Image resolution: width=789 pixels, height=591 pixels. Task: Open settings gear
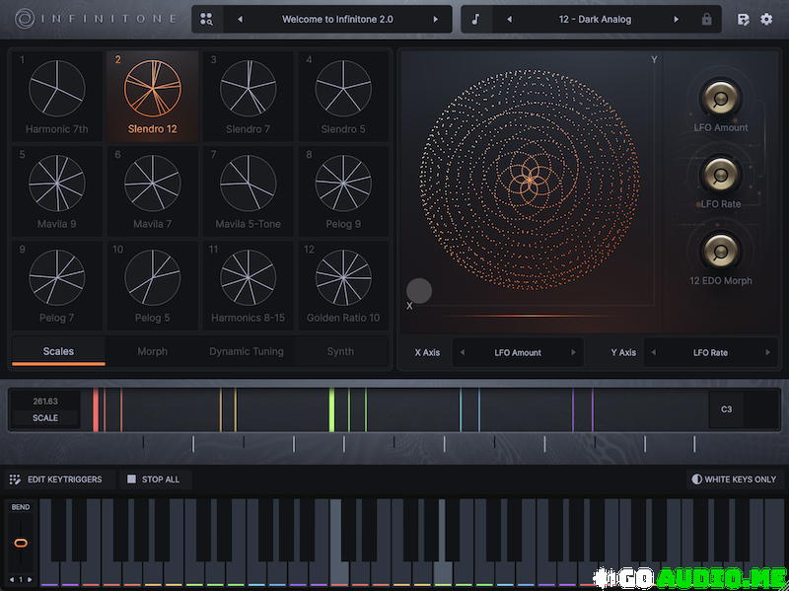coord(766,19)
